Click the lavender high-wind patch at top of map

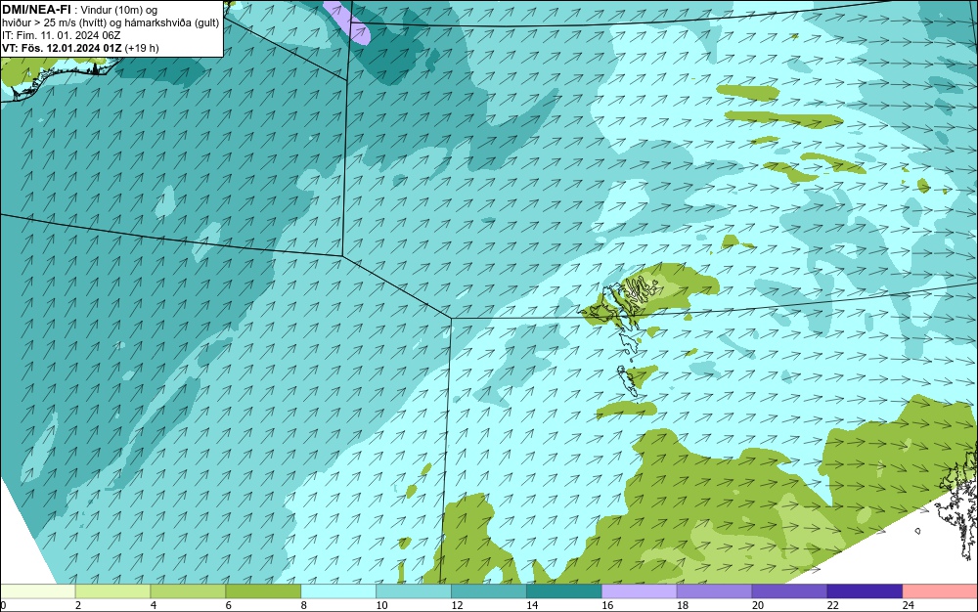(349, 22)
